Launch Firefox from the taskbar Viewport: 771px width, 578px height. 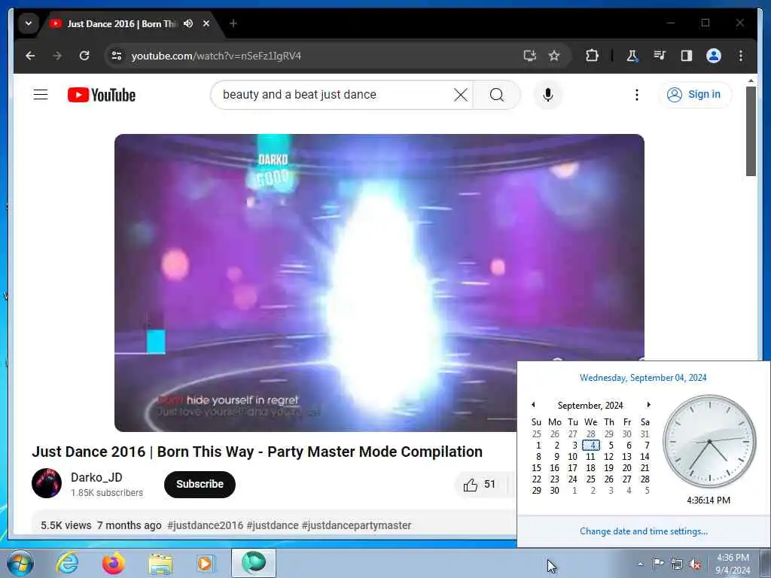[113, 563]
